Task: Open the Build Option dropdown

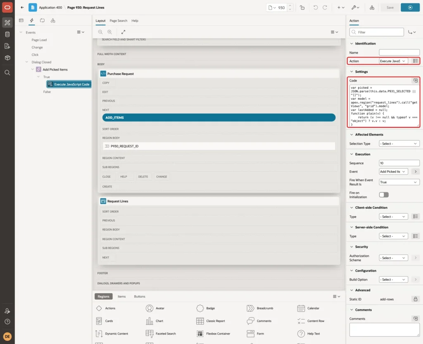Action: (393, 279)
